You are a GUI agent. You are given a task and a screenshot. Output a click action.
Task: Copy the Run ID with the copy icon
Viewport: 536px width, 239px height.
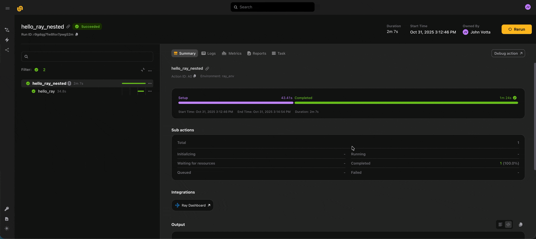point(77,34)
